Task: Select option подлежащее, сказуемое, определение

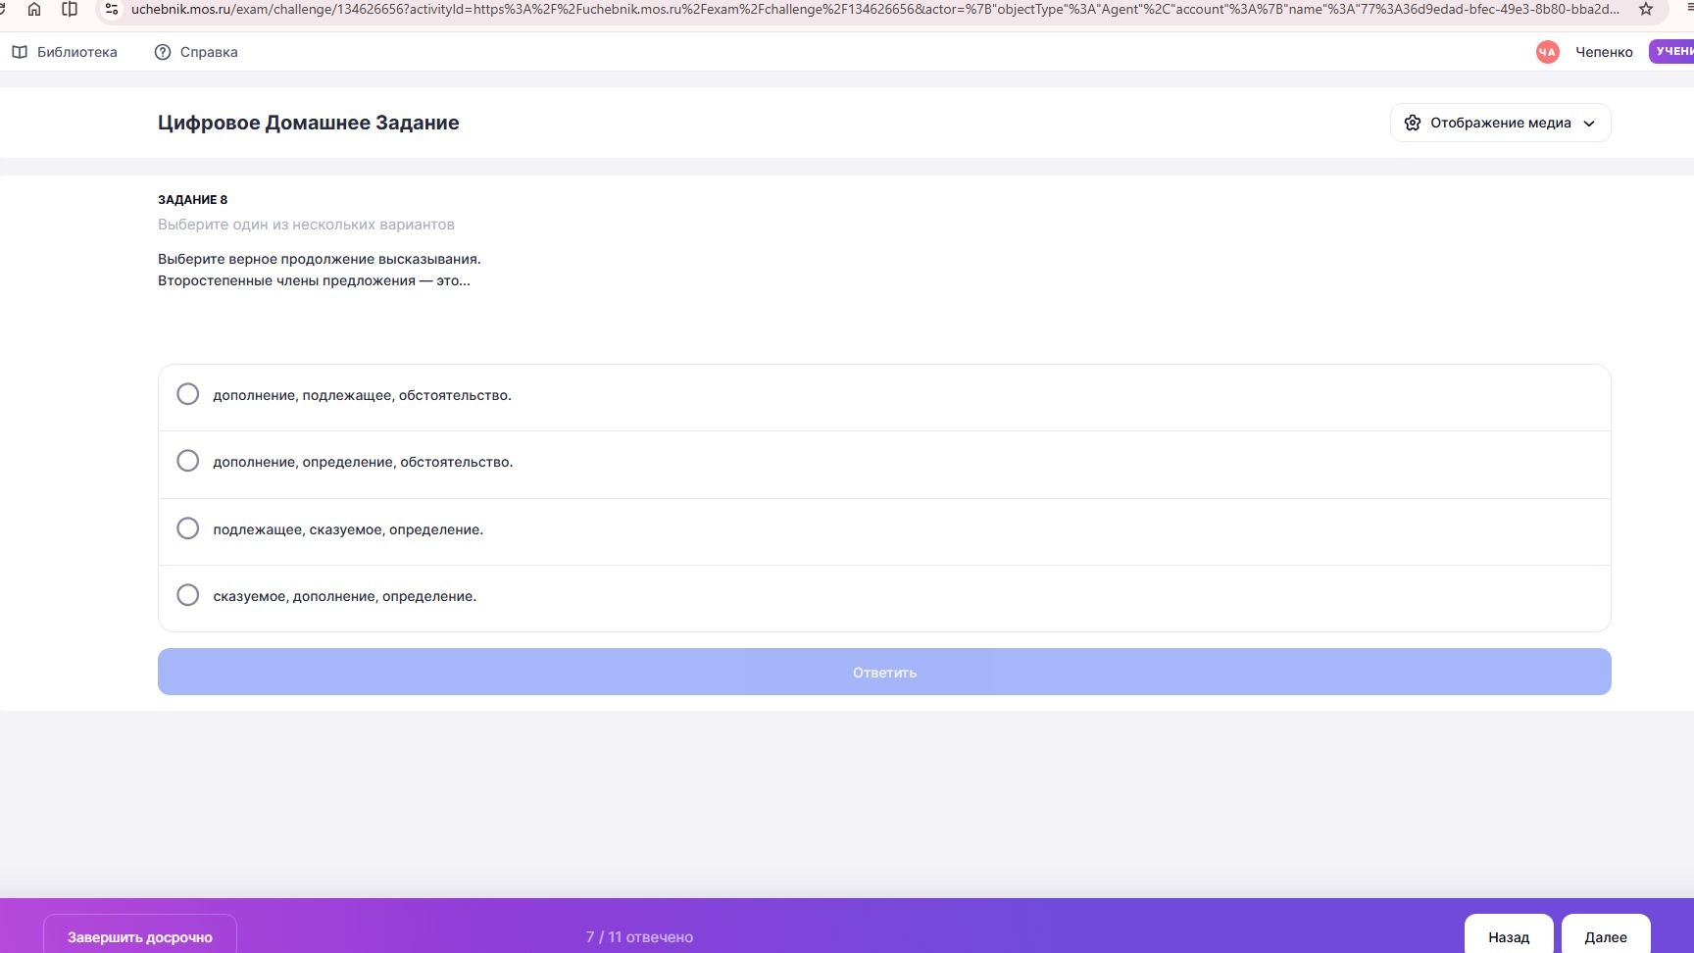Action: 884,531
